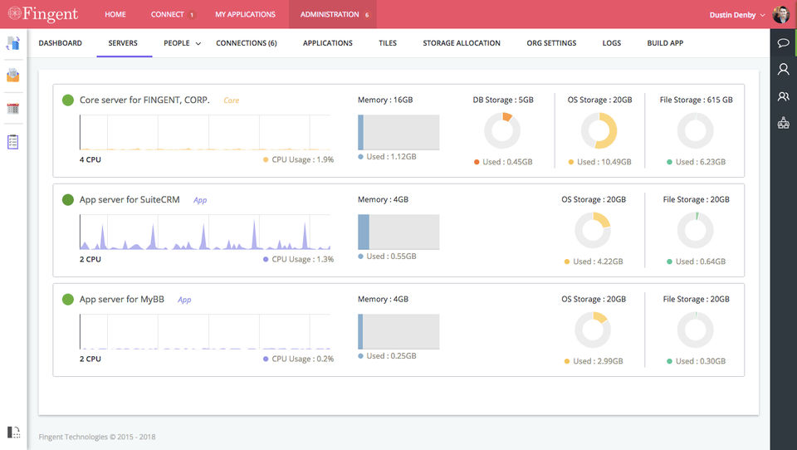
Task: Open the documents icon in left sidebar
Action: tap(12, 43)
